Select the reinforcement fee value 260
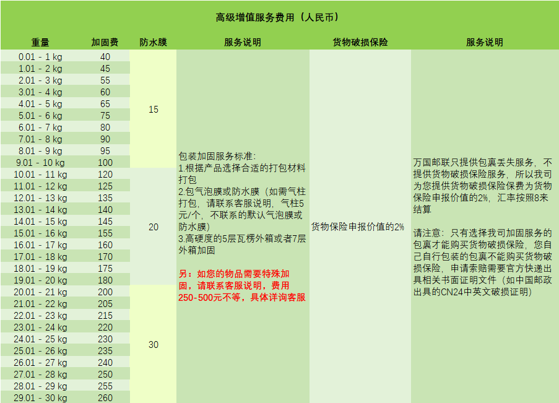 (105, 398)
